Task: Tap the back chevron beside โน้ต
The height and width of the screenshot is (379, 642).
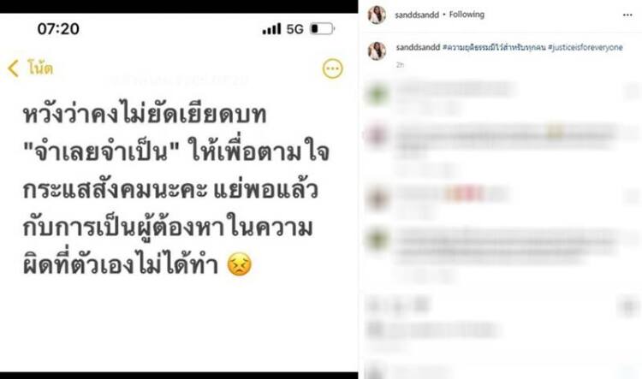Action: (13, 68)
